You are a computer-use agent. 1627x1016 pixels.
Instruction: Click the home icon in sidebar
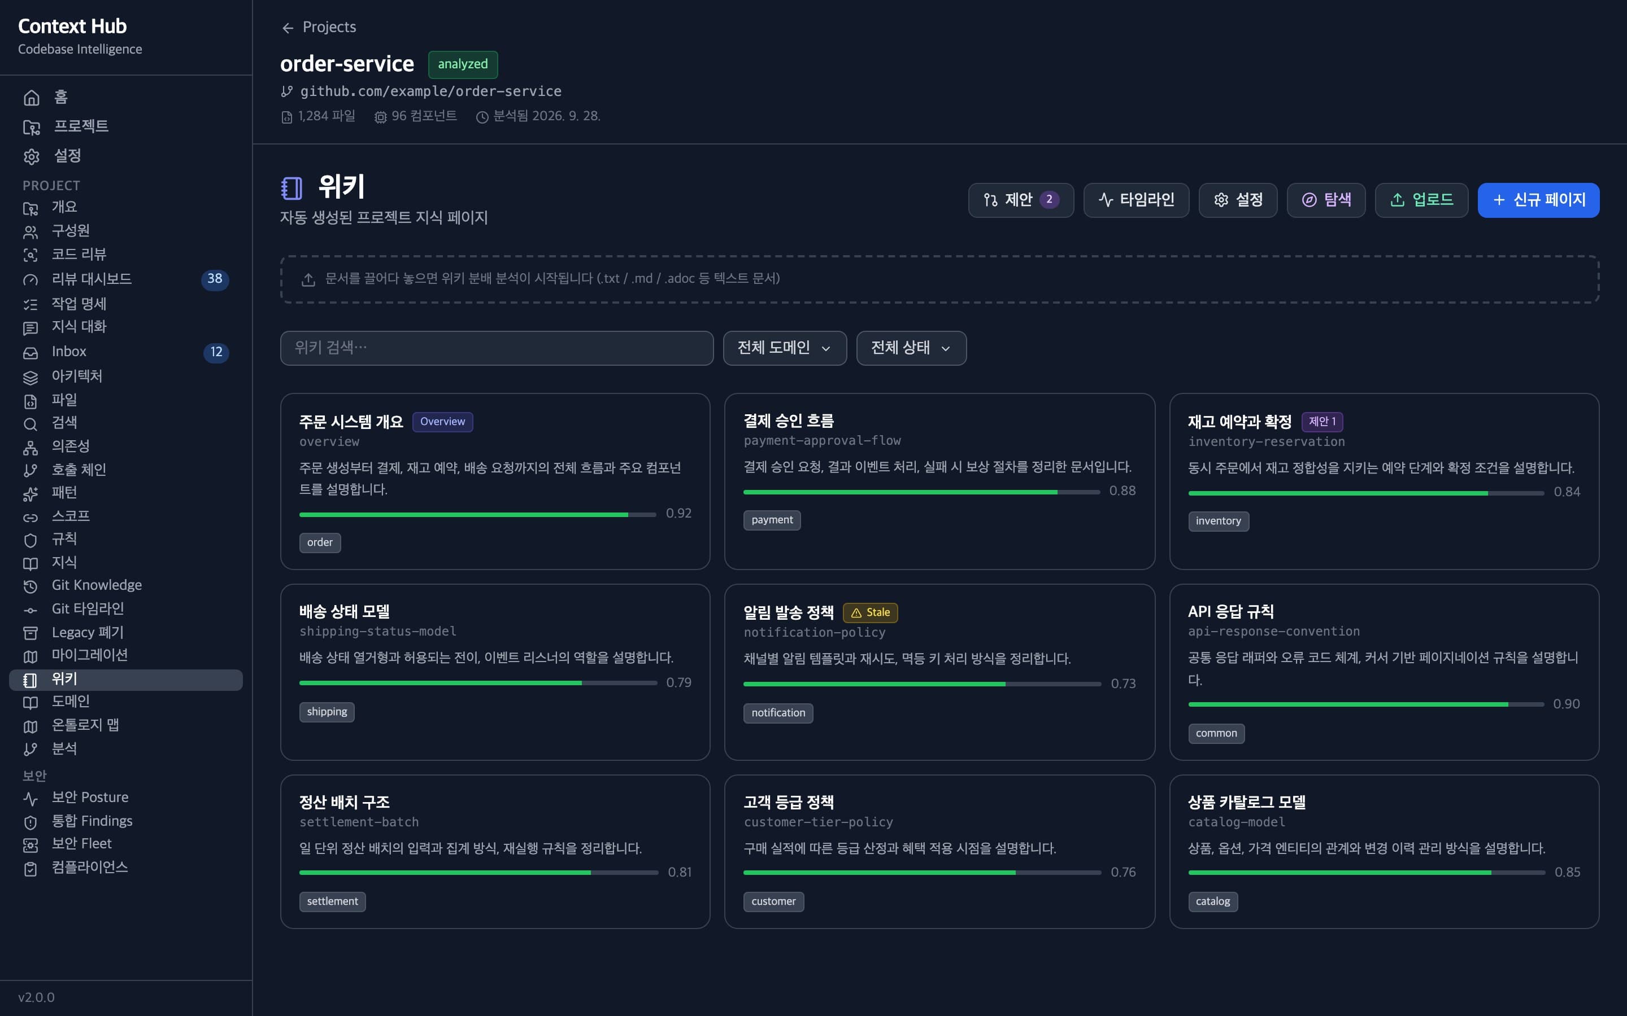coord(31,98)
